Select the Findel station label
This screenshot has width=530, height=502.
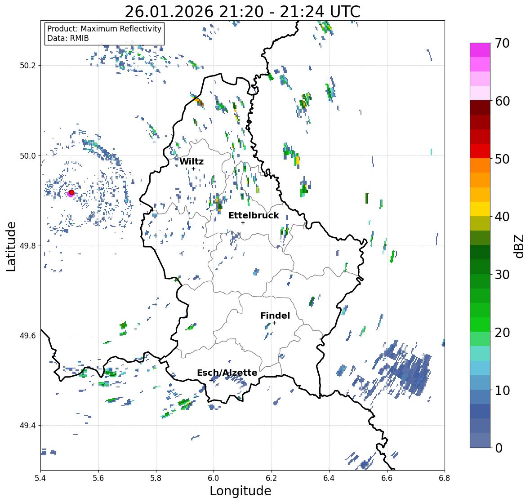point(275,315)
